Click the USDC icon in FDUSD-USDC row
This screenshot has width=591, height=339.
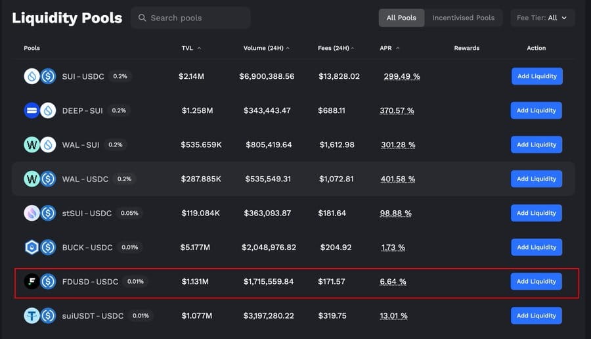pos(48,281)
